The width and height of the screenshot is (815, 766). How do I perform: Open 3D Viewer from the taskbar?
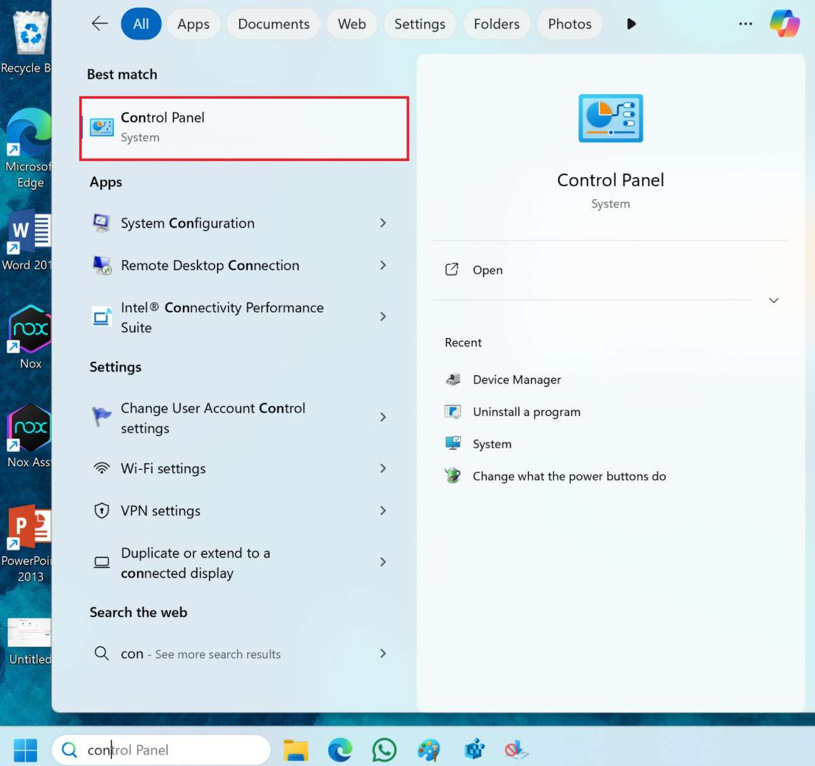[474, 750]
